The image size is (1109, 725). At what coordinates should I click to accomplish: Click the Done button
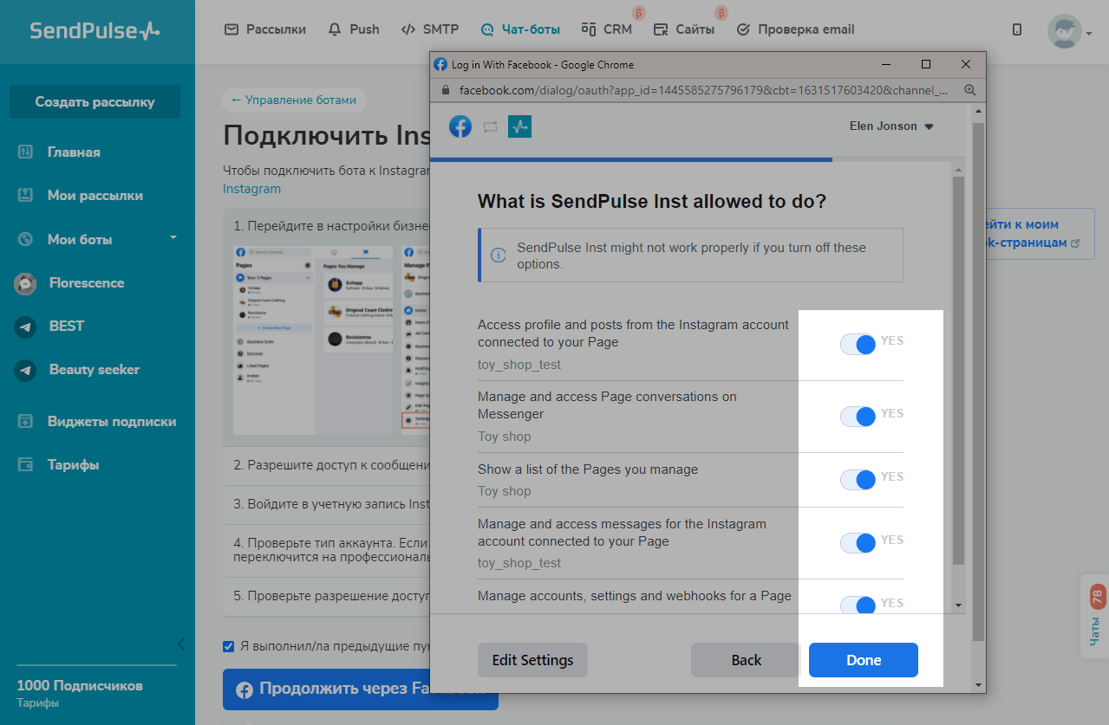click(864, 660)
